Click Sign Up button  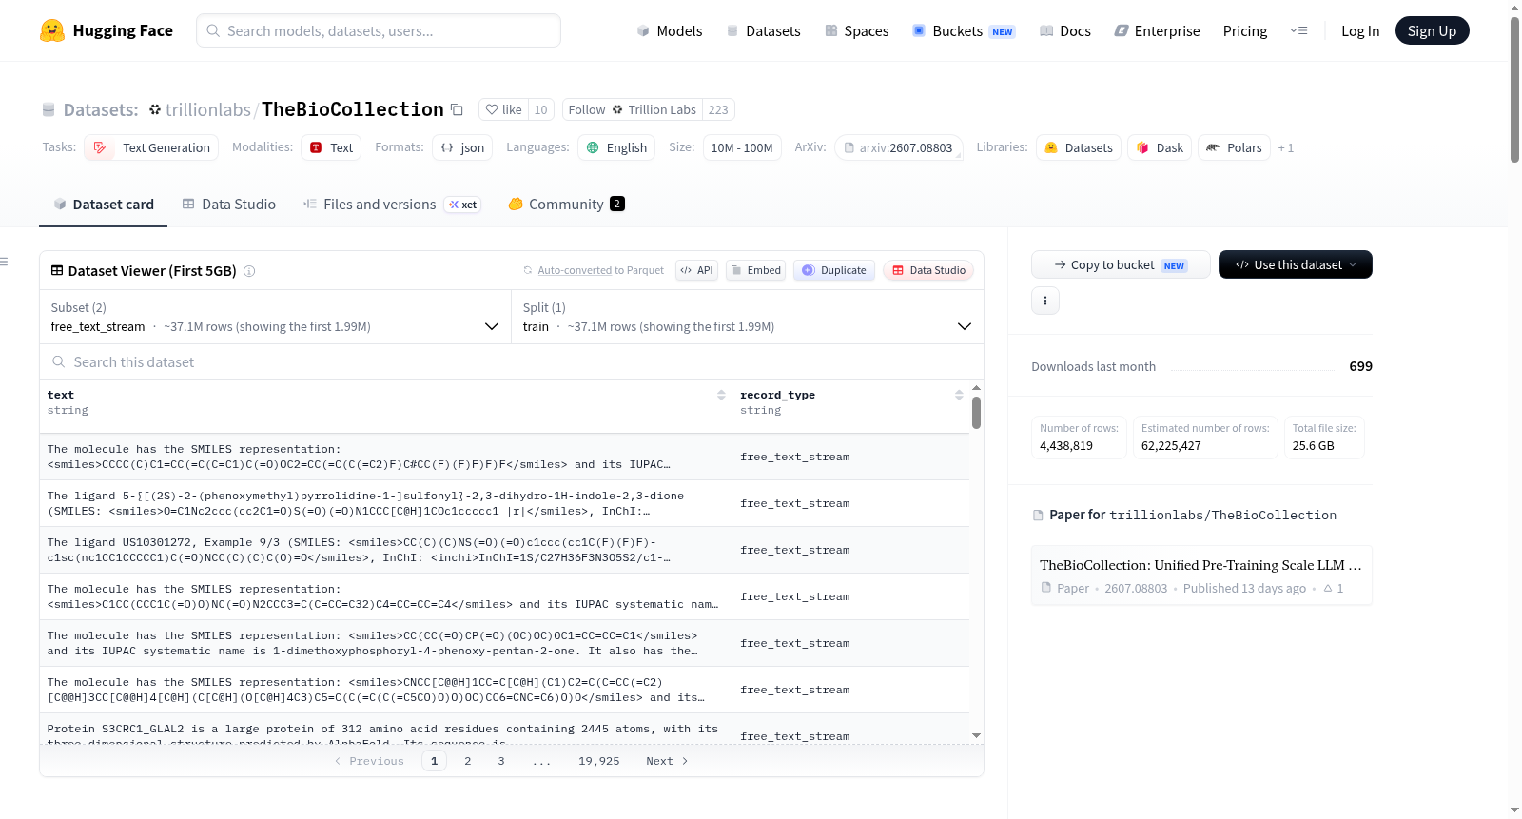click(x=1432, y=30)
